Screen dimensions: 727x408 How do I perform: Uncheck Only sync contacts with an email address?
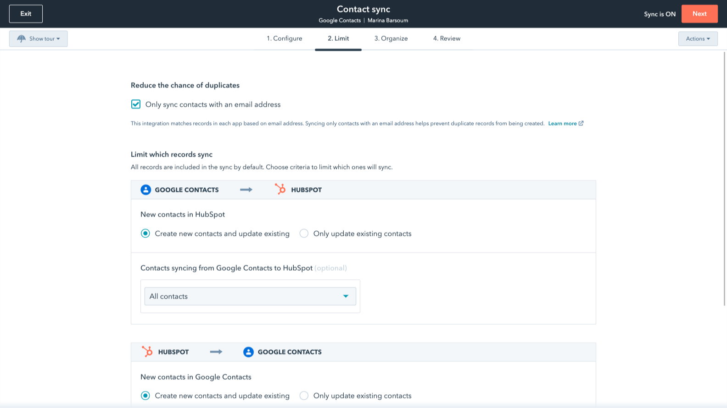(136, 104)
